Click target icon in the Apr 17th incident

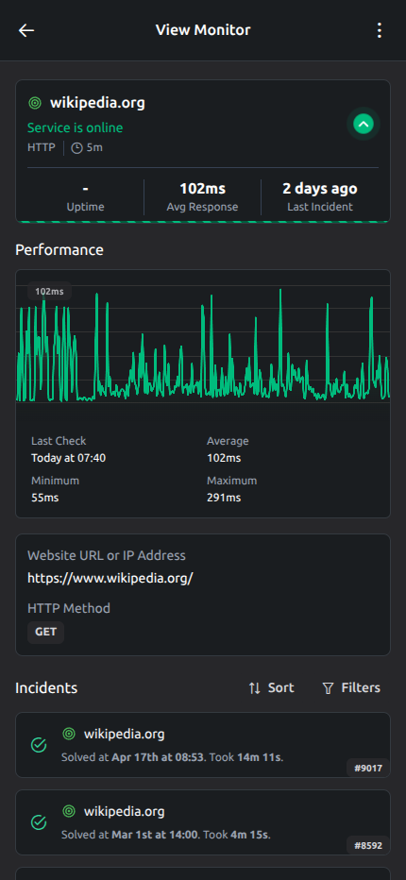[69, 734]
